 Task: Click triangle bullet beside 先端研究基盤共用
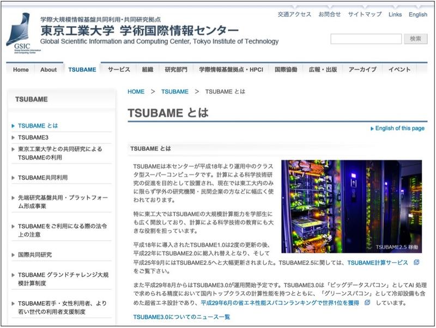point(13,198)
